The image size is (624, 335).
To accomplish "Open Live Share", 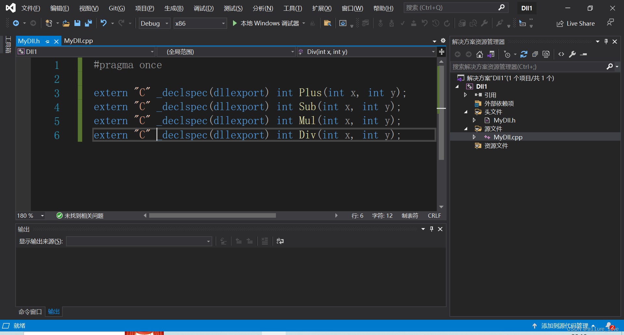I will point(576,23).
